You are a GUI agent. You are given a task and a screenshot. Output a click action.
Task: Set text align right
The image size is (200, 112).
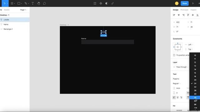click(x=181, y=97)
